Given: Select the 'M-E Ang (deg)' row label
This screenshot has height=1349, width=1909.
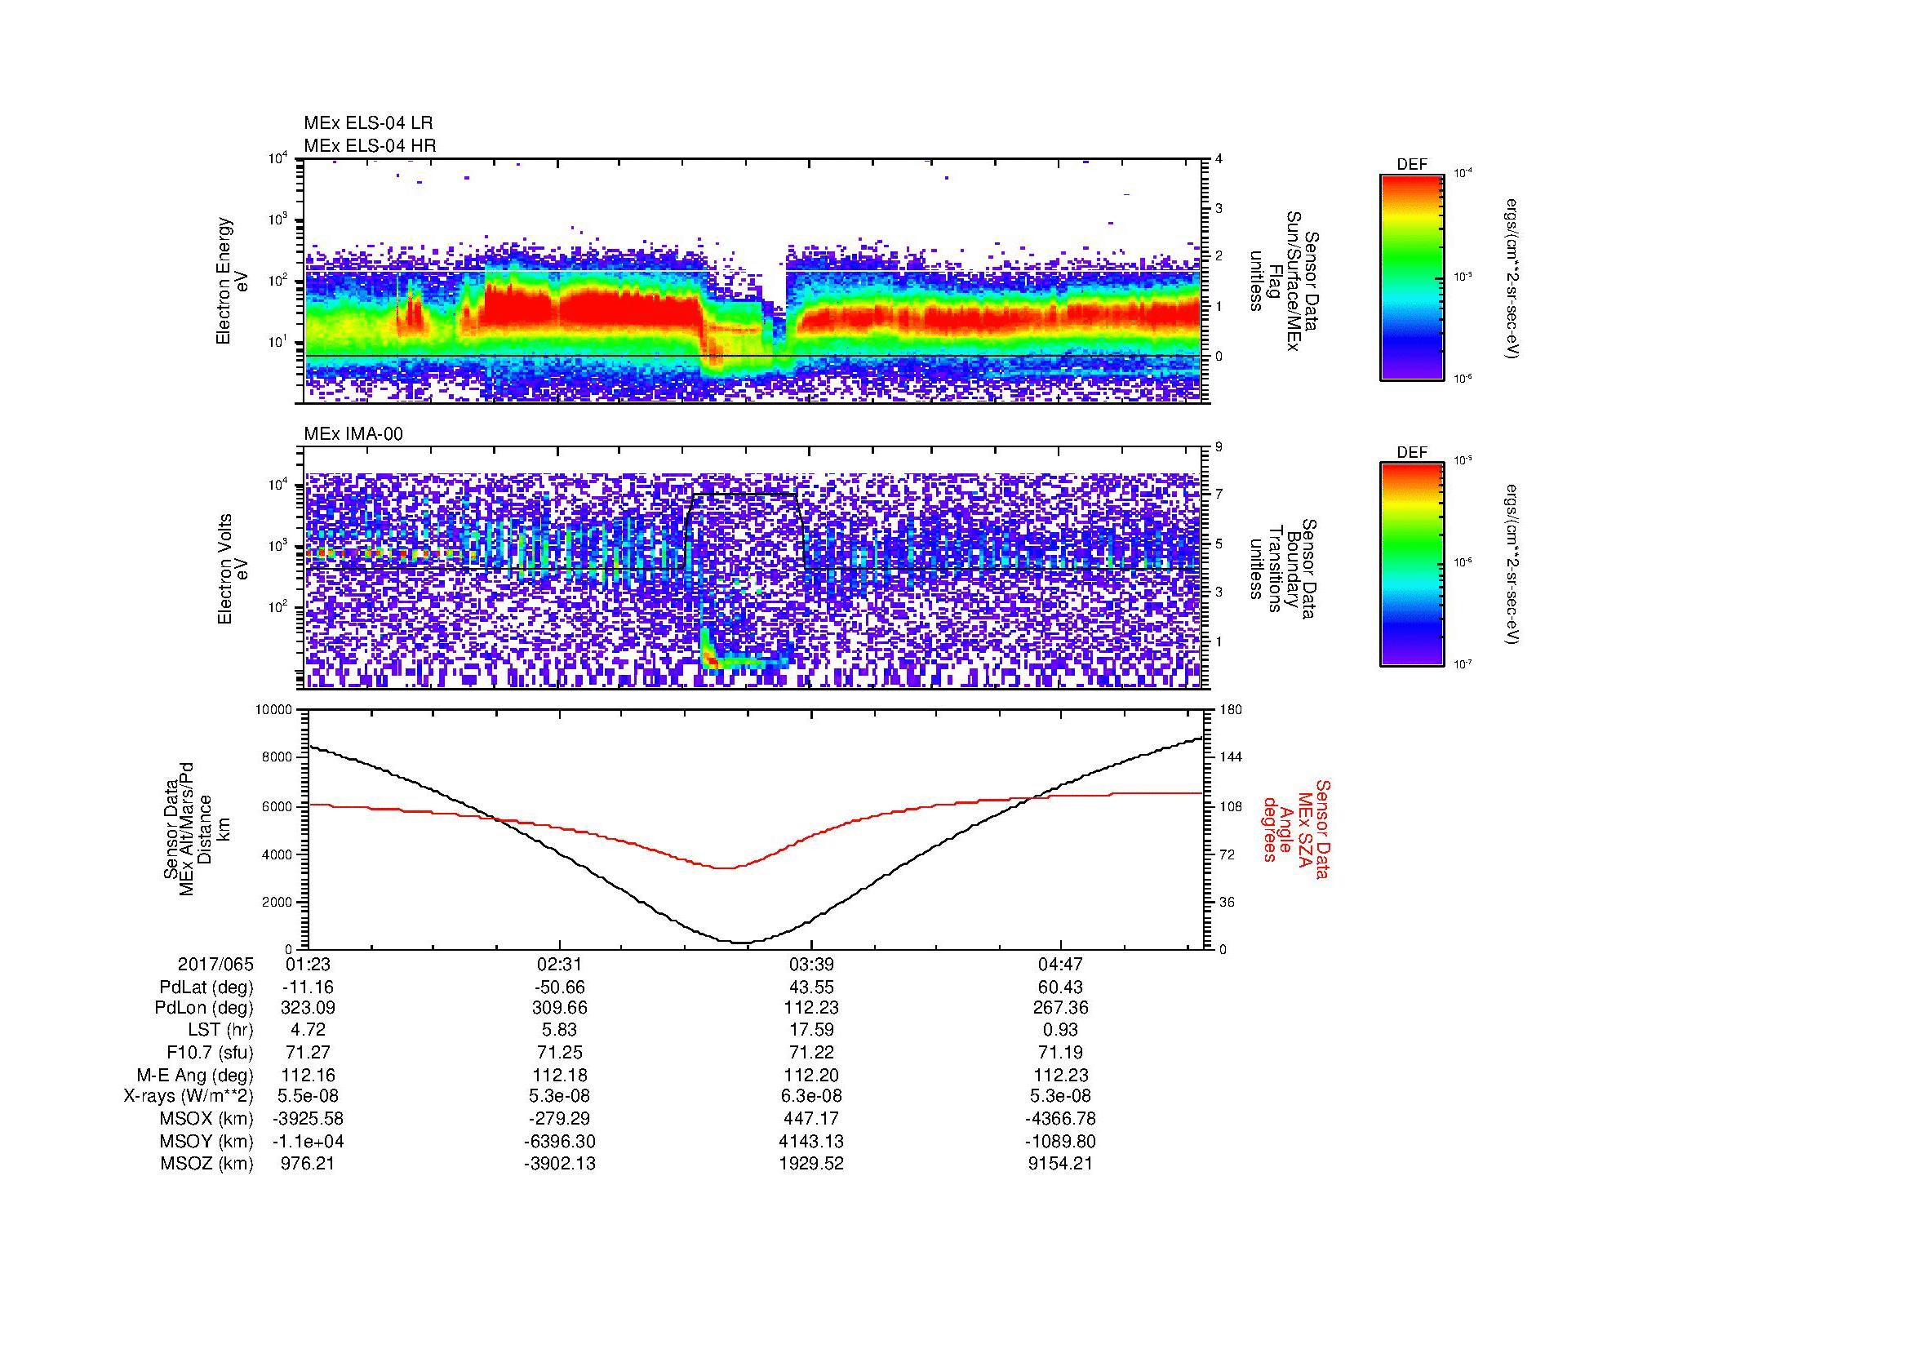Looking at the screenshot, I should tap(195, 1075).
